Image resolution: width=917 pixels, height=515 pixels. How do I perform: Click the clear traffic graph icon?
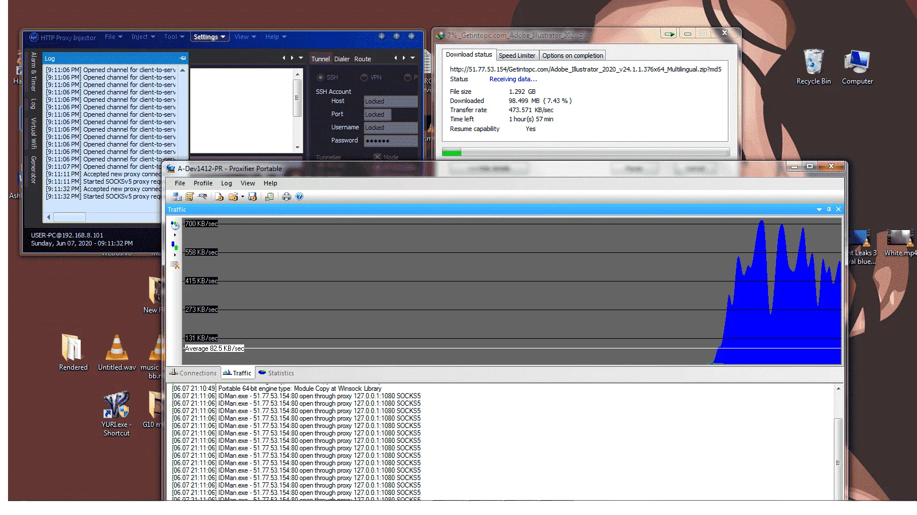coord(175,265)
